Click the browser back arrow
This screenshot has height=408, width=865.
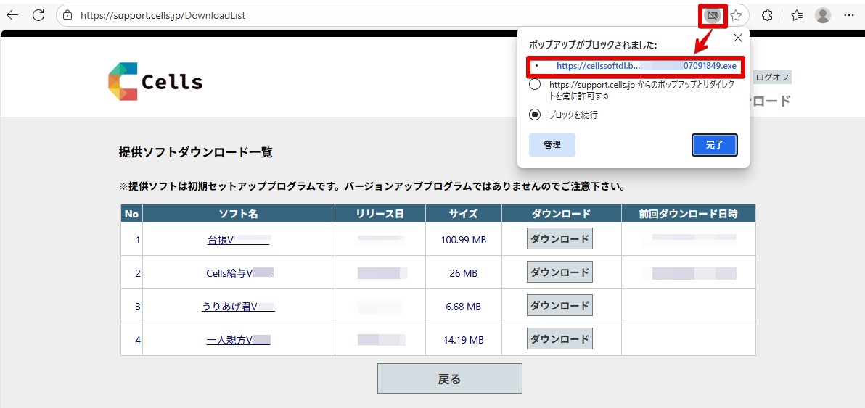pos(12,15)
